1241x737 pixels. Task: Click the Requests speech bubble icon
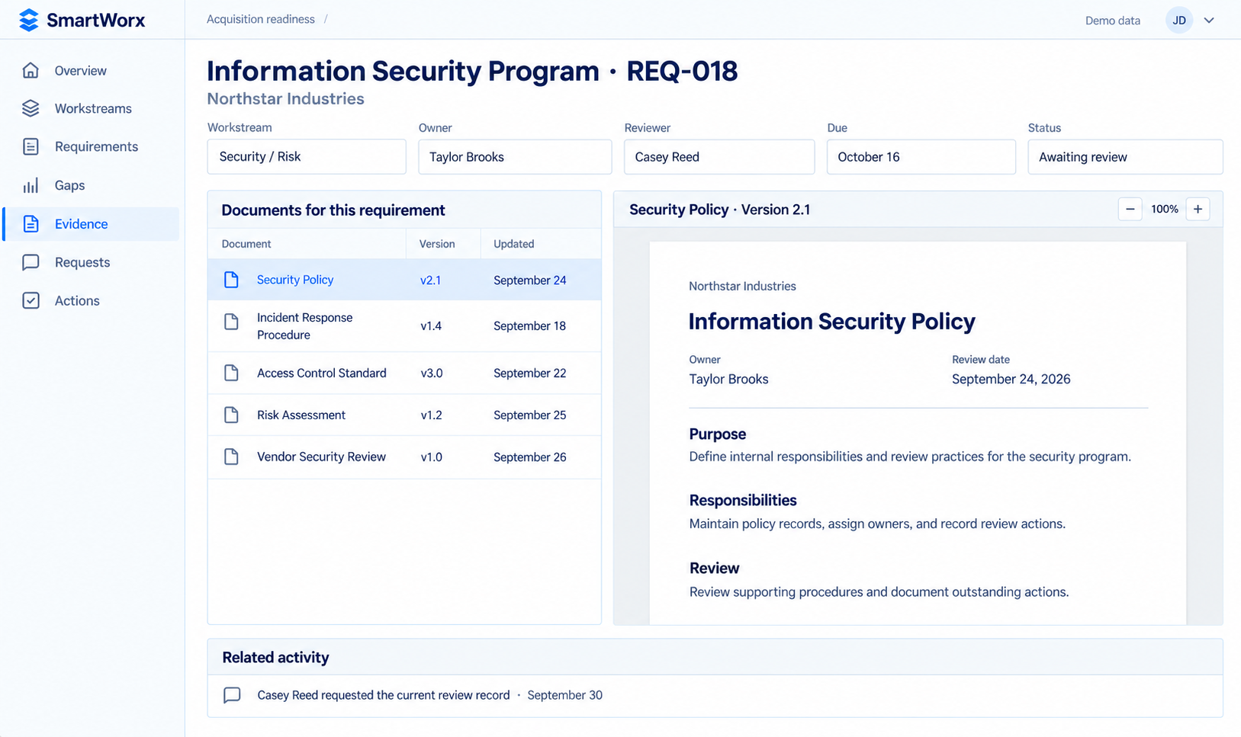31,262
